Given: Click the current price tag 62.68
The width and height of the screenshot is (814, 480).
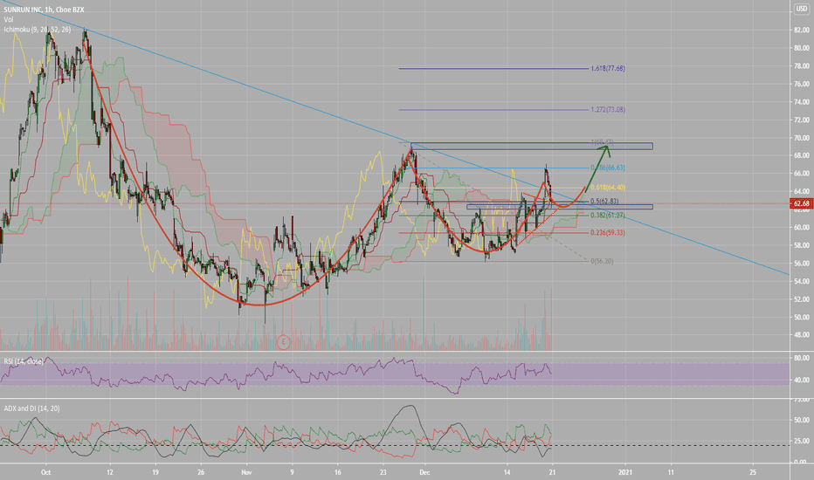Looking at the screenshot, I should (802, 203).
